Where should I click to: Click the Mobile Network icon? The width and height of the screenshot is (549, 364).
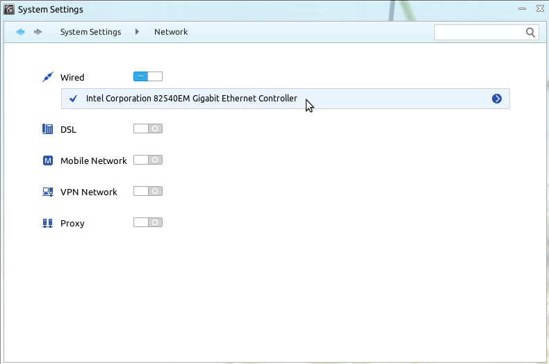tap(47, 160)
